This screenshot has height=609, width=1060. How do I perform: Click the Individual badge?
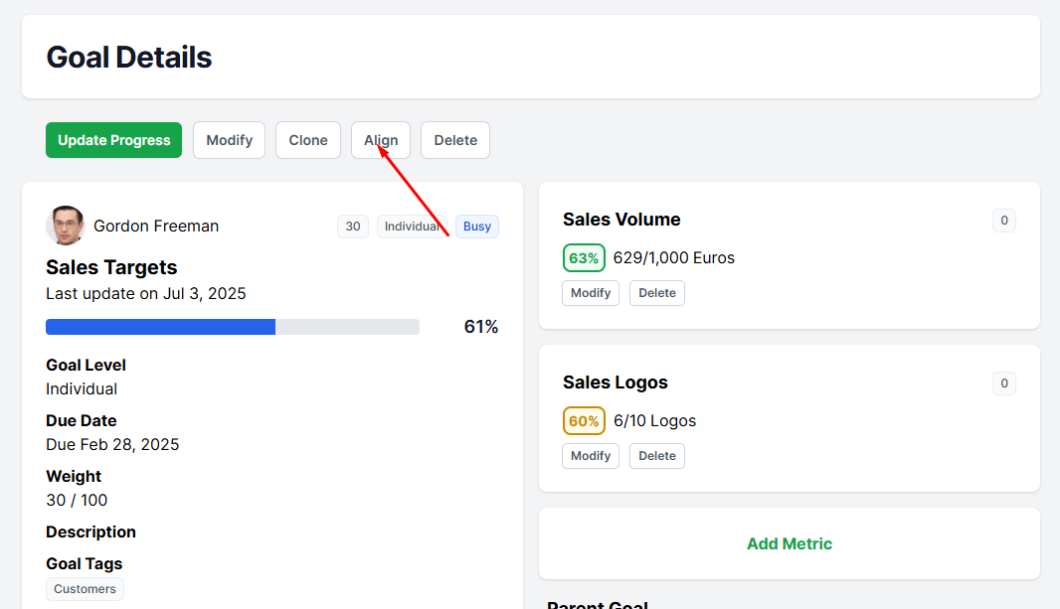(x=413, y=227)
